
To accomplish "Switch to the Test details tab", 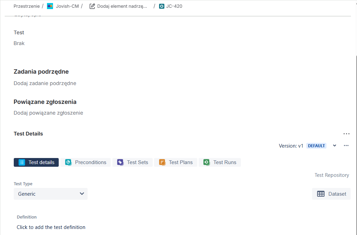I will click(x=36, y=162).
